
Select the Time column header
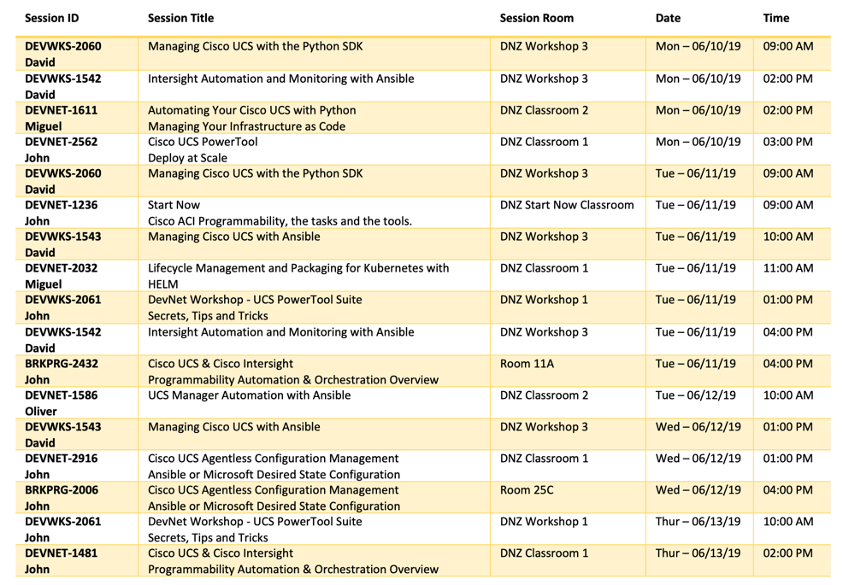coord(775,18)
